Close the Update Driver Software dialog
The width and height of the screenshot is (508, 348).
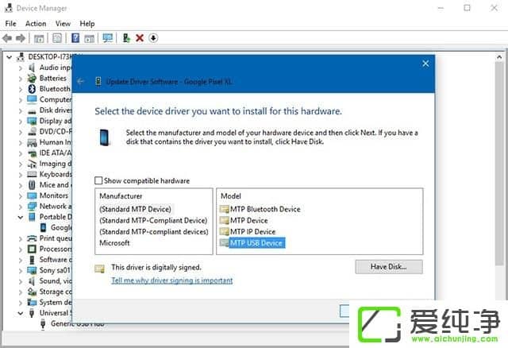tap(425, 64)
